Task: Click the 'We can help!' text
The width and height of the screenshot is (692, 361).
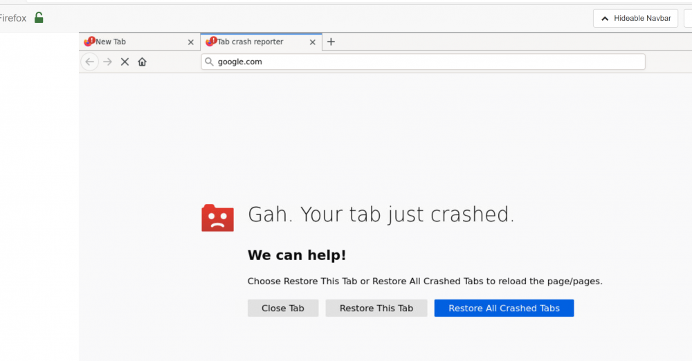Action: pos(297,255)
